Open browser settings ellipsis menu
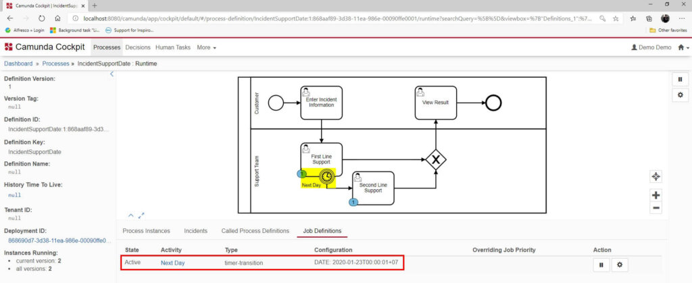Image resolution: width=692 pixels, height=283 pixels. pyautogui.click(x=681, y=18)
